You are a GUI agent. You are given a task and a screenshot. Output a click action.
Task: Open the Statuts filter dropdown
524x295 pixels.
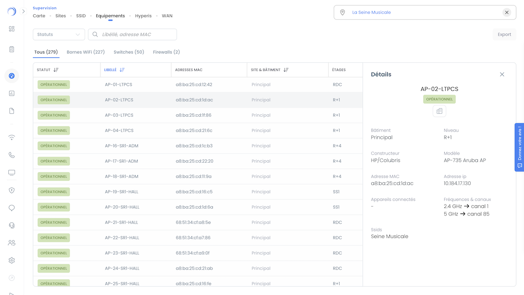59,34
